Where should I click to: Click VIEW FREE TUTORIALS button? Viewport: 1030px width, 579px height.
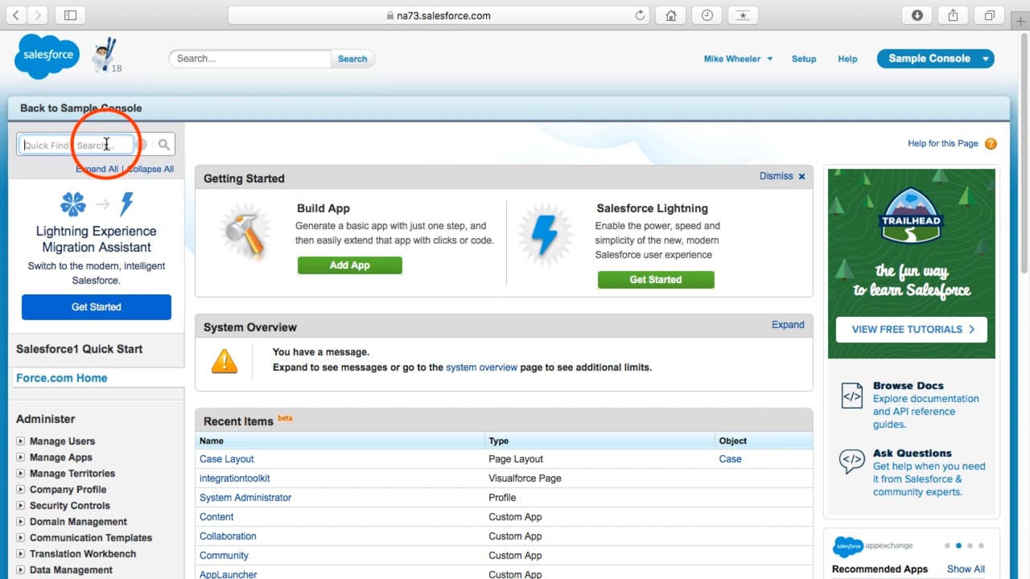tap(912, 330)
